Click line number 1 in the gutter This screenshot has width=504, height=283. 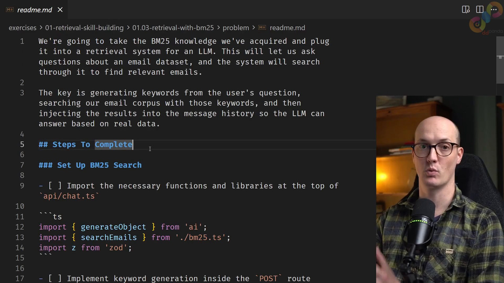pyautogui.click(x=22, y=41)
